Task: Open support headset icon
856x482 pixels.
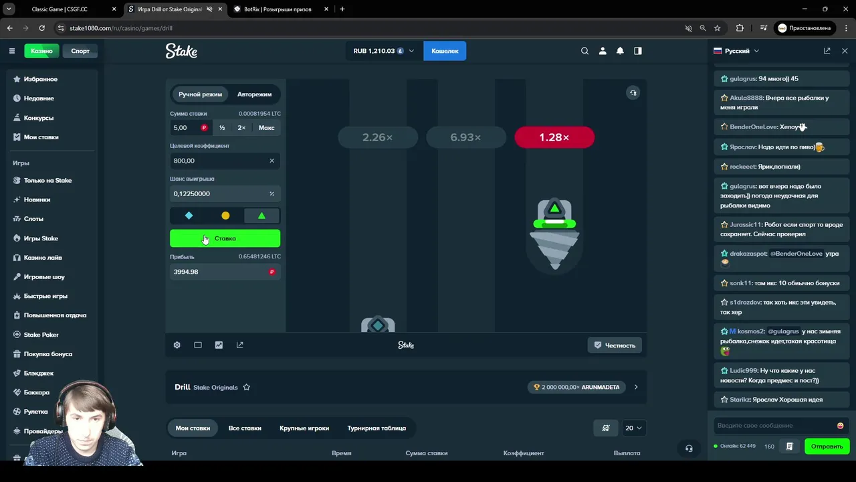Action: (689, 448)
